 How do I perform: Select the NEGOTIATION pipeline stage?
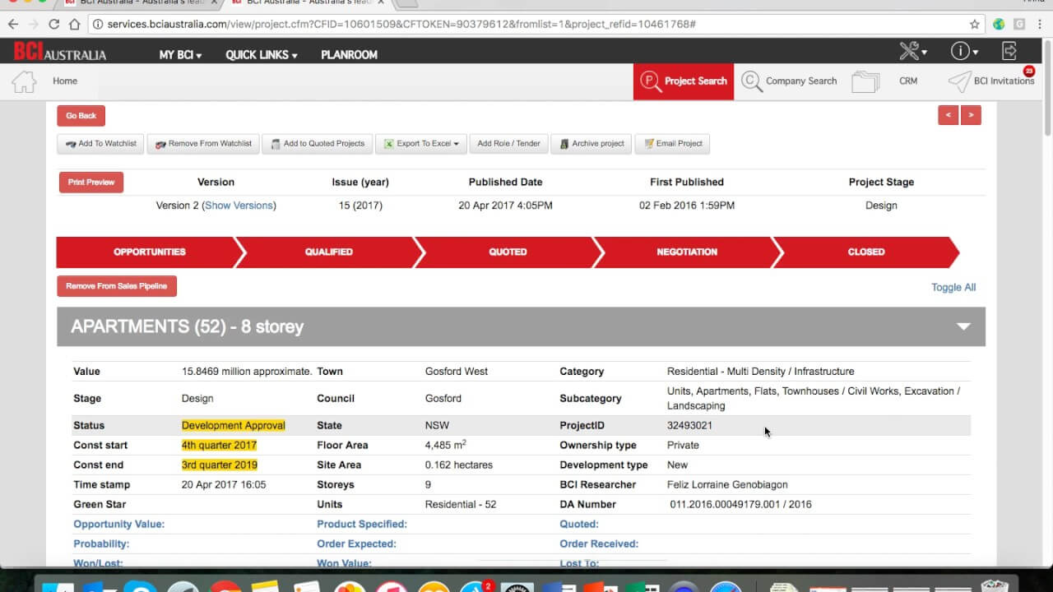[687, 252]
